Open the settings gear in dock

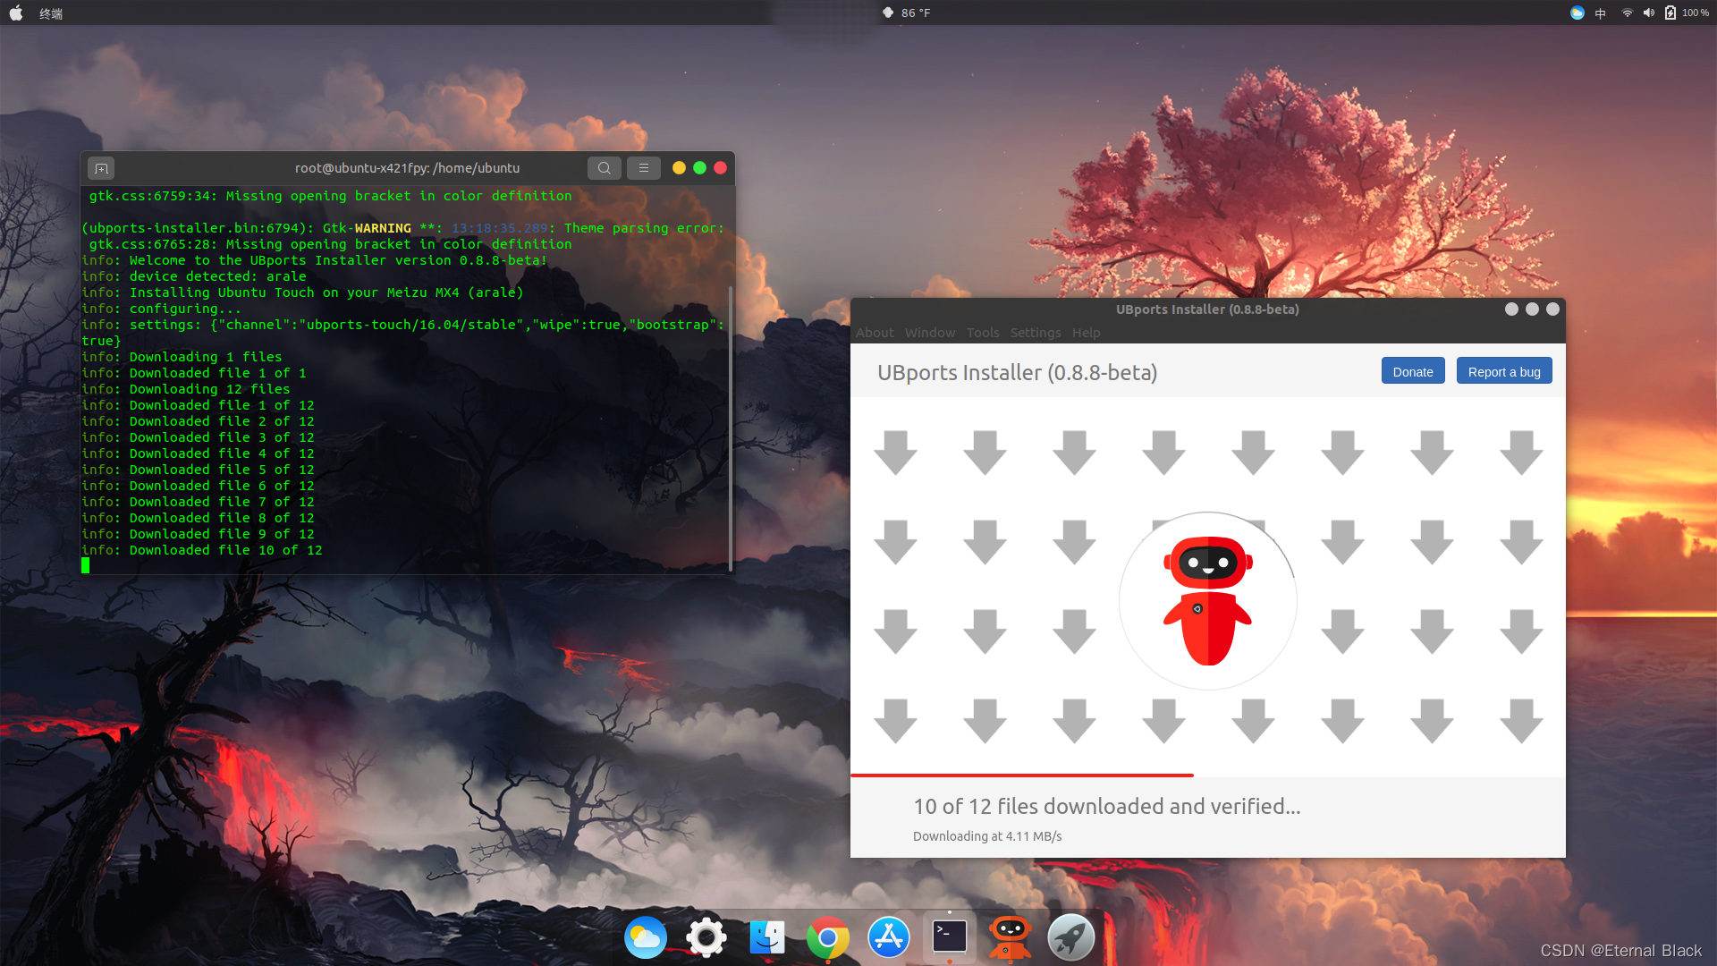click(706, 937)
